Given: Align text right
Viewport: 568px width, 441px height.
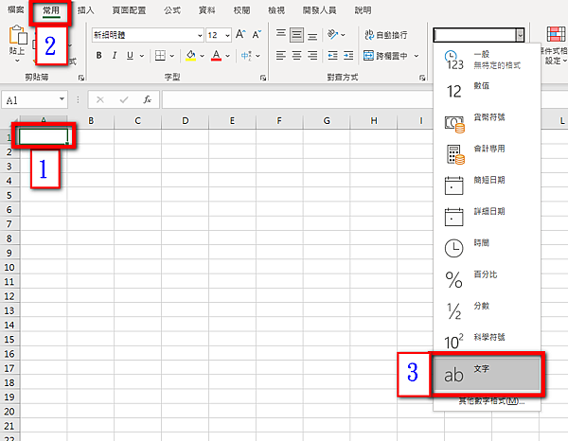Looking at the screenshot, I should [312, 56].
